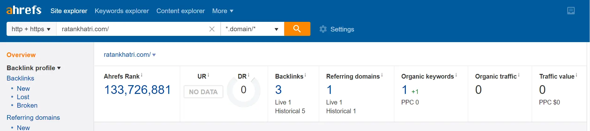Click the Ahrefs logo
Image resolution: width=590 pixels, height=131 pixels.
tap(24, 10)
